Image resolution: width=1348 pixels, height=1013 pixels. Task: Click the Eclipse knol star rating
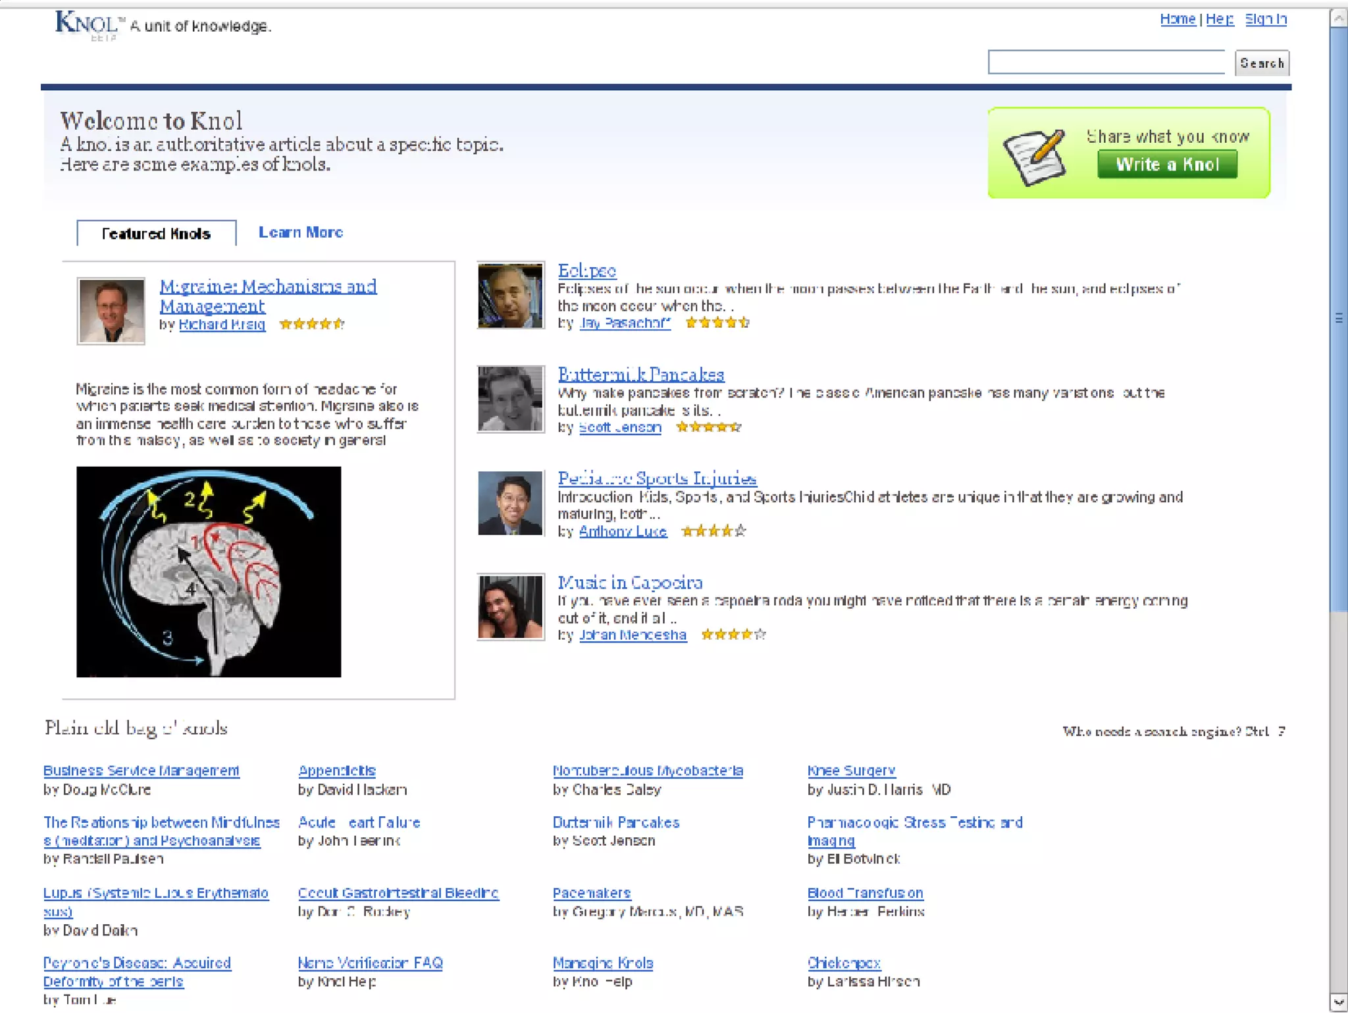point(717,323)
